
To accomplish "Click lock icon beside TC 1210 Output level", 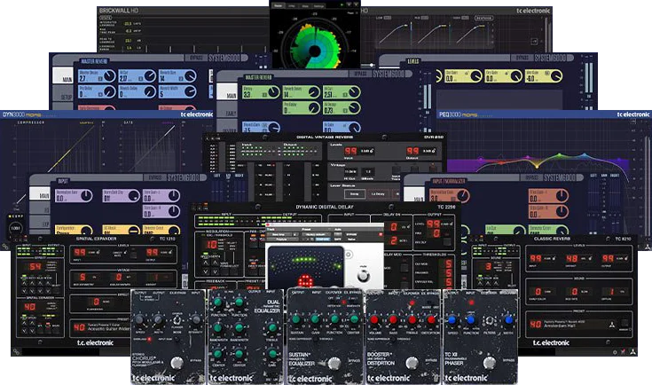I will [x=171, y=252].
